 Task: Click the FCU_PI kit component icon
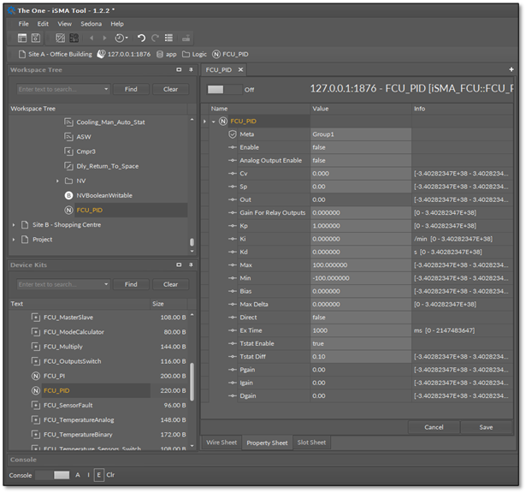(x=36, y=376)
